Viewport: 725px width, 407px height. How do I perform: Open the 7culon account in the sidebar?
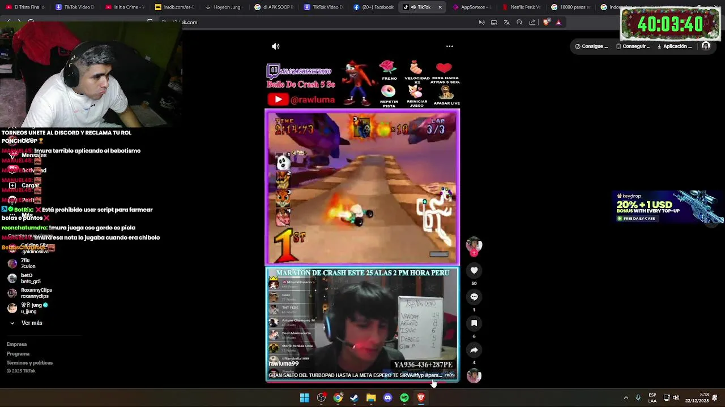(x=22, y=263)
